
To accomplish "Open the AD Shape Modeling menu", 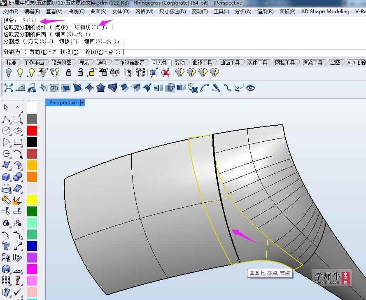I will [325, 12].
